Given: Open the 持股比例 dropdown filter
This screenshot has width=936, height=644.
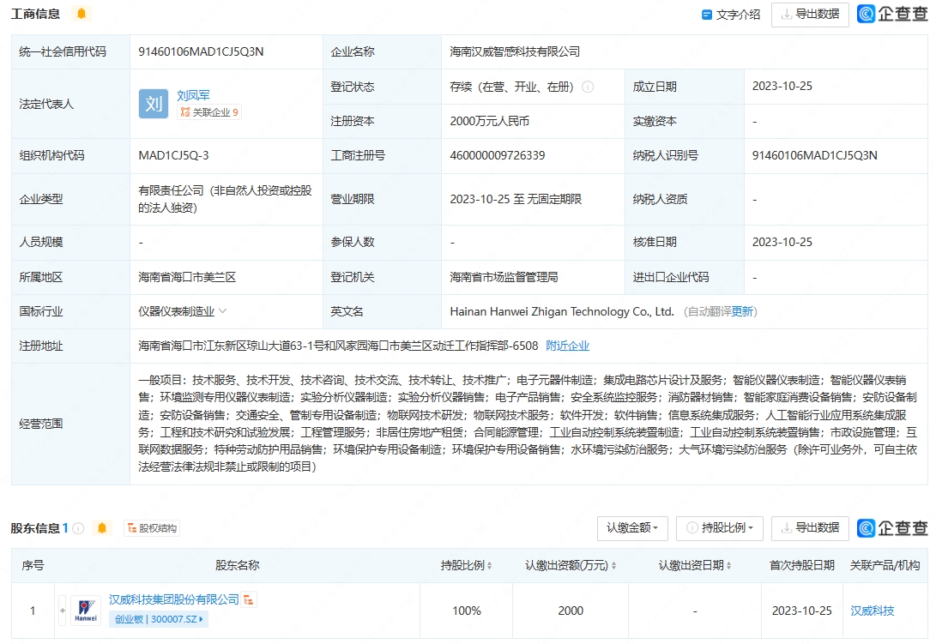Looking at the screenshot, I should [x=719, y=528].
